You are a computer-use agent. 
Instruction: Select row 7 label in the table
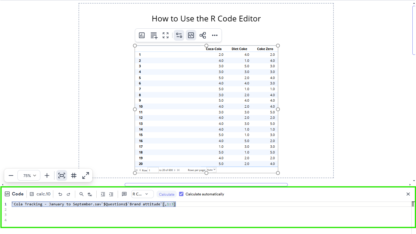point(140,89)
